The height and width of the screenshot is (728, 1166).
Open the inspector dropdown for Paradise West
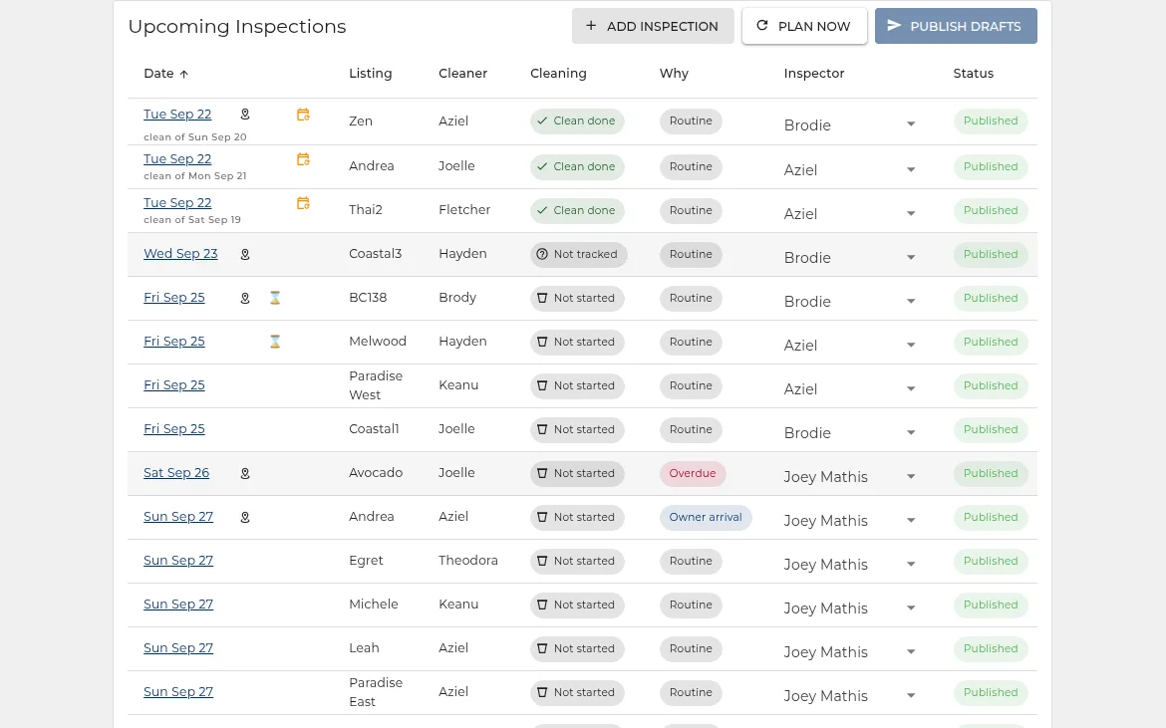[911, 388]
